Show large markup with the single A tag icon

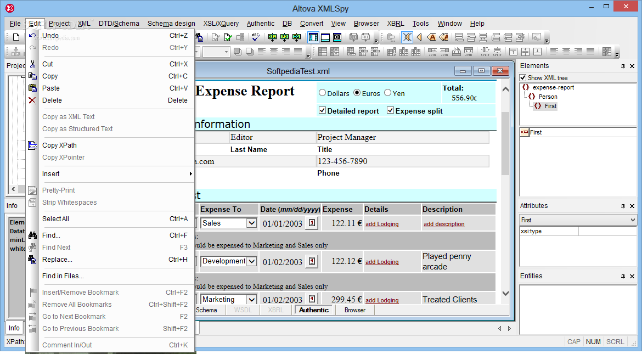point(431,37)
